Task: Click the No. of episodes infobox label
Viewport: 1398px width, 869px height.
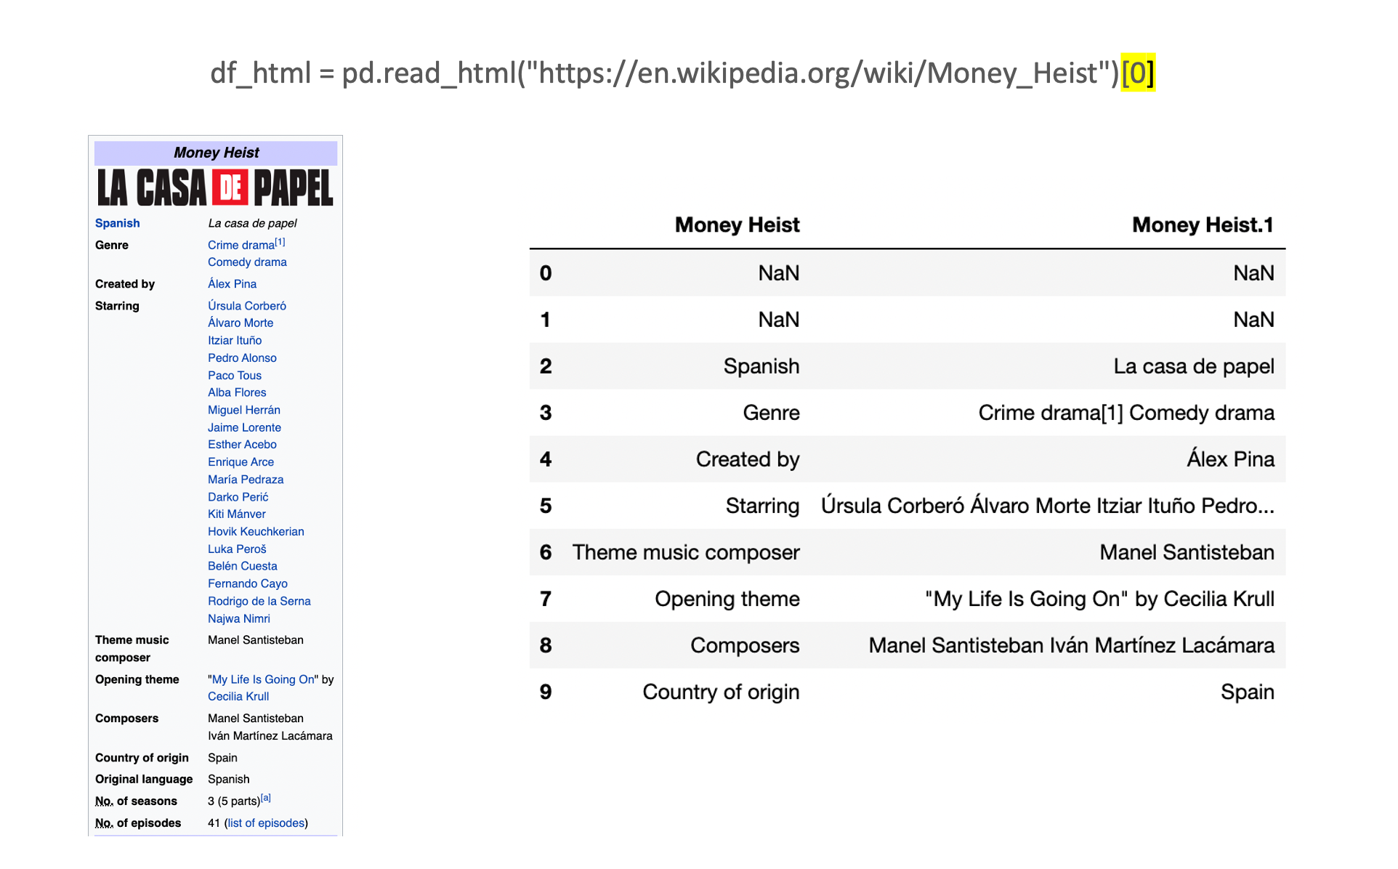Action: click(138, 822)
